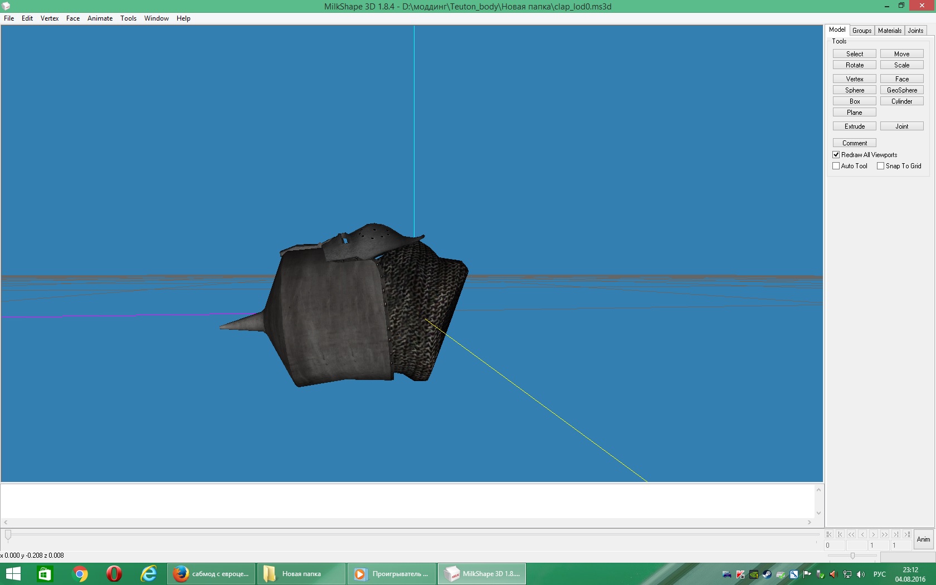Open the Vertex menu
This screenshot has height=585, width=936.
point(50,18)
